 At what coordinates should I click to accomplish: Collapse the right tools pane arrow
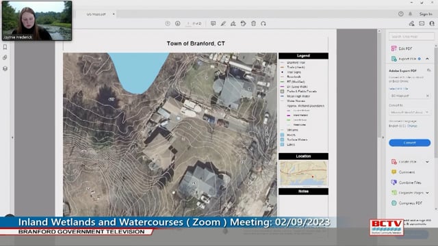tap(383, 137)
